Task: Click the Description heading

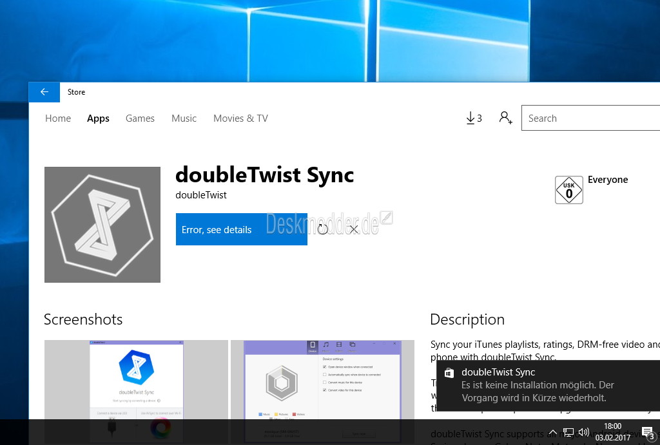Action: point(467,319)
